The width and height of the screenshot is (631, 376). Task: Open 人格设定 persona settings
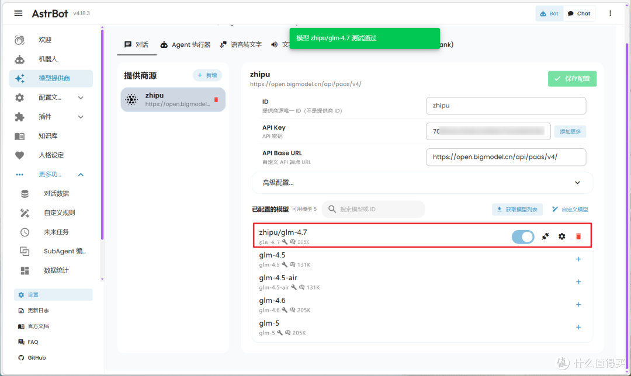pos(51,155)
